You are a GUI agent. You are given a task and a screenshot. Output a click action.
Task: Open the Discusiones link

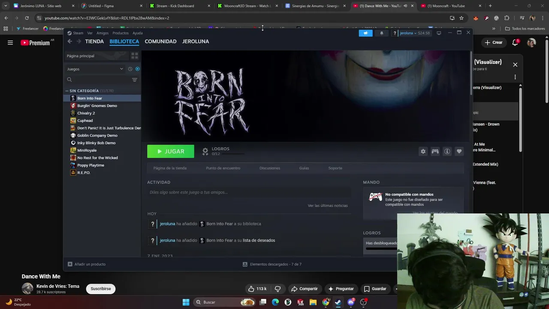tap(270, 168)
